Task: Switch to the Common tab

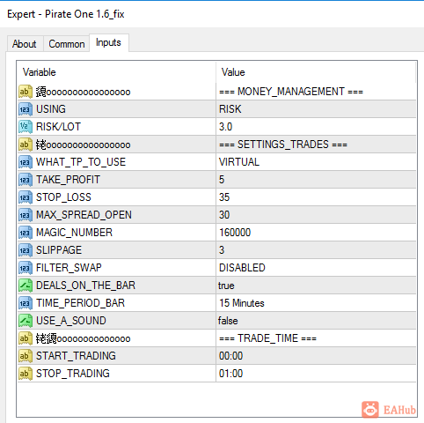Action: [x=67, y=44]
